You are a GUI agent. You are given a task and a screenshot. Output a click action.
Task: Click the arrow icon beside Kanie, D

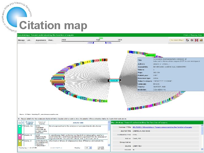click(x=23, y=141)
